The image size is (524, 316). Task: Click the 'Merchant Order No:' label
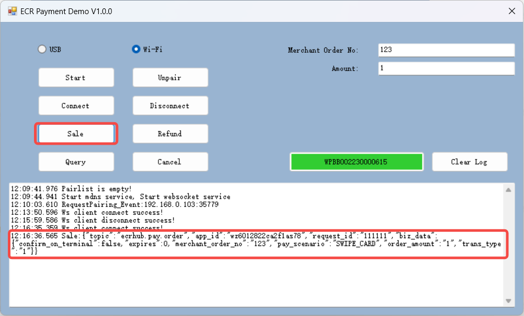tap(323, 50)
